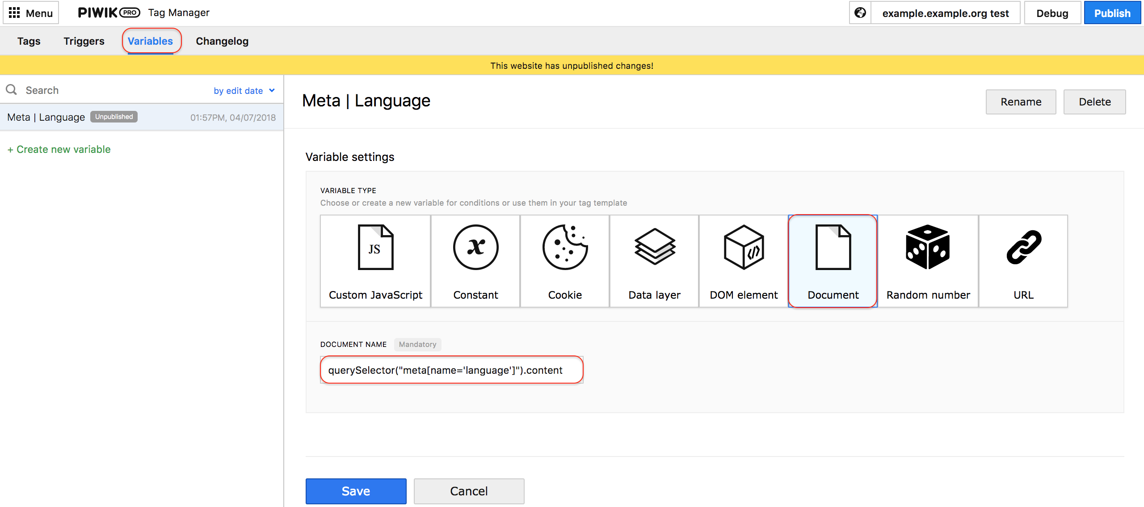Image resolution: width=1144 pixels, height=507 pixels.
Task: Click the Publish button
Action: 1112,13
